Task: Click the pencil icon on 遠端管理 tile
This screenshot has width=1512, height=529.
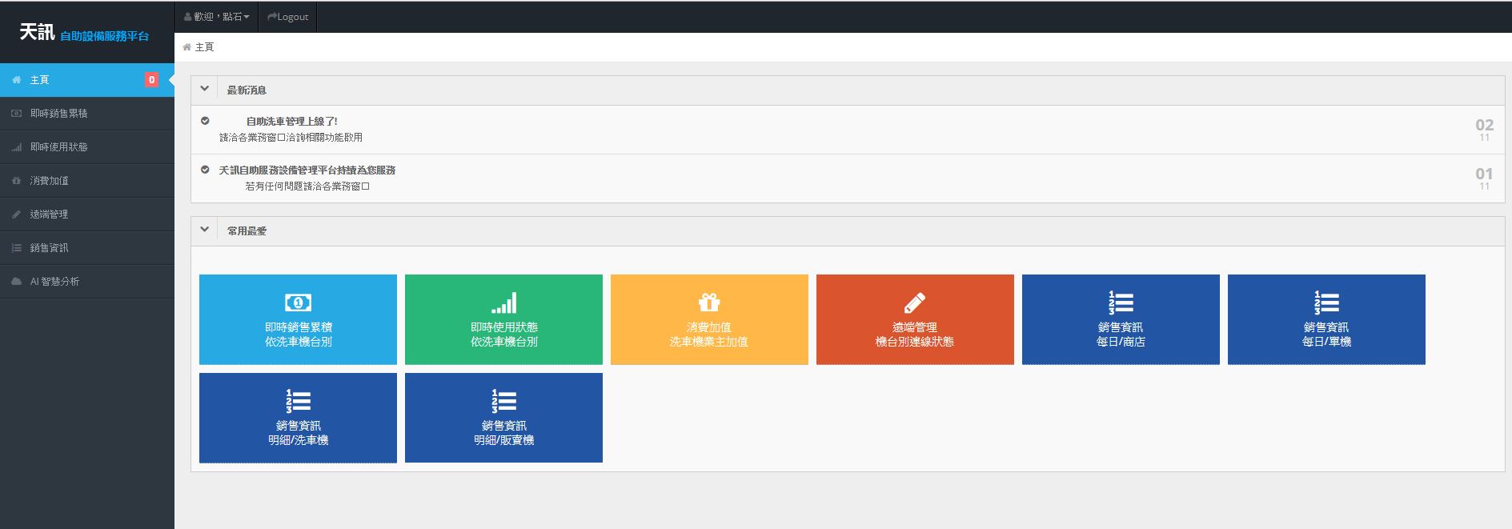Action: pos(915,303)
